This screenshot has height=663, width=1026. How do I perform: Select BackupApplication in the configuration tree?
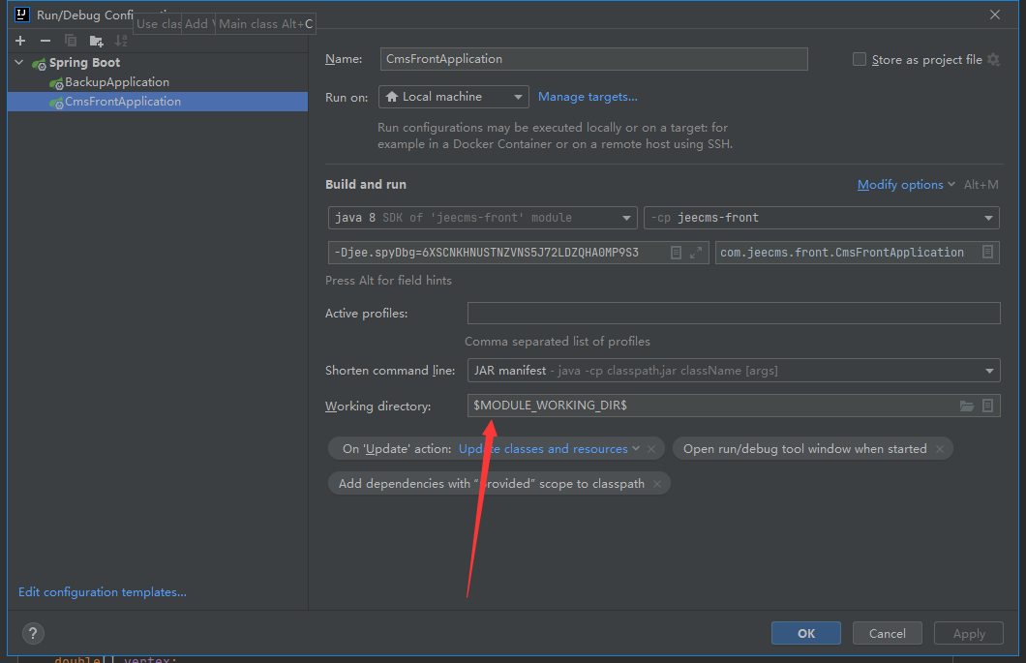pyautogui.click(x=116, y=82)
